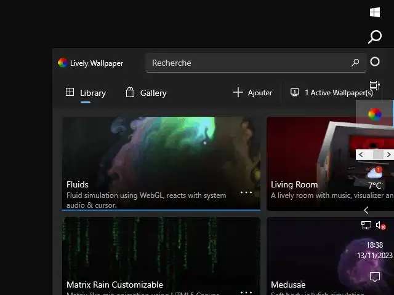Open Windows search from the taskbar
Image resolution: width=394 pixels, height=295 pixels.
coord(375,37)
